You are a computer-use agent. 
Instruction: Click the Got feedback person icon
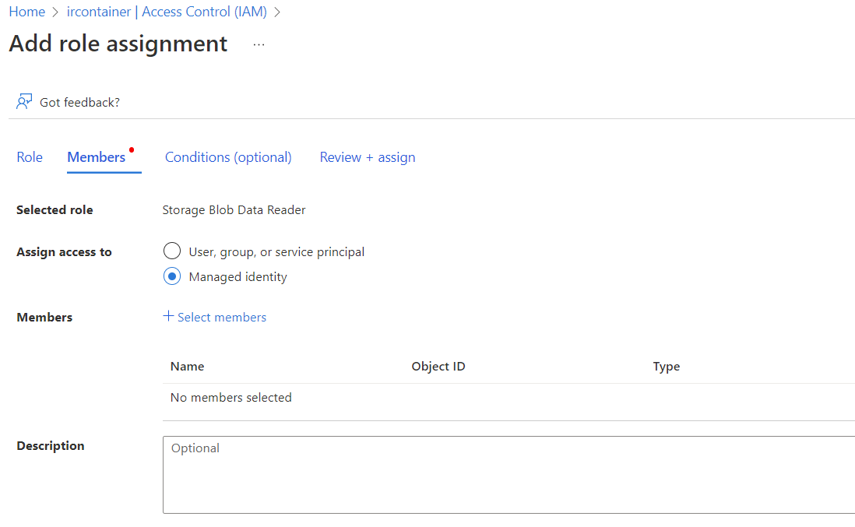click(25, 102)
